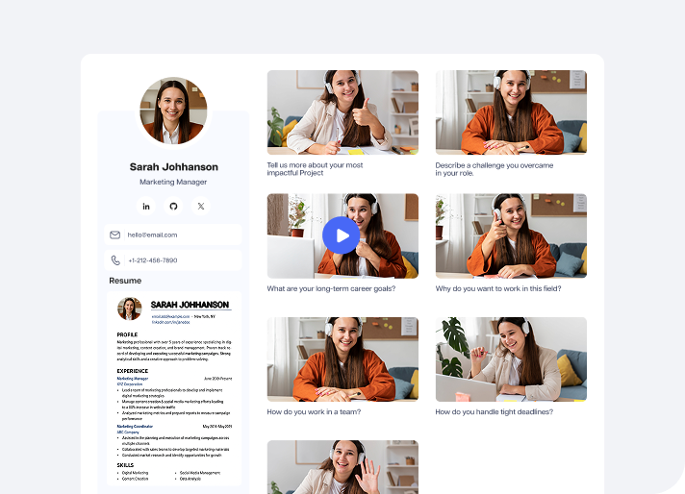Click caption 'How do you handle tight deadlines?'

click(495, 411)
